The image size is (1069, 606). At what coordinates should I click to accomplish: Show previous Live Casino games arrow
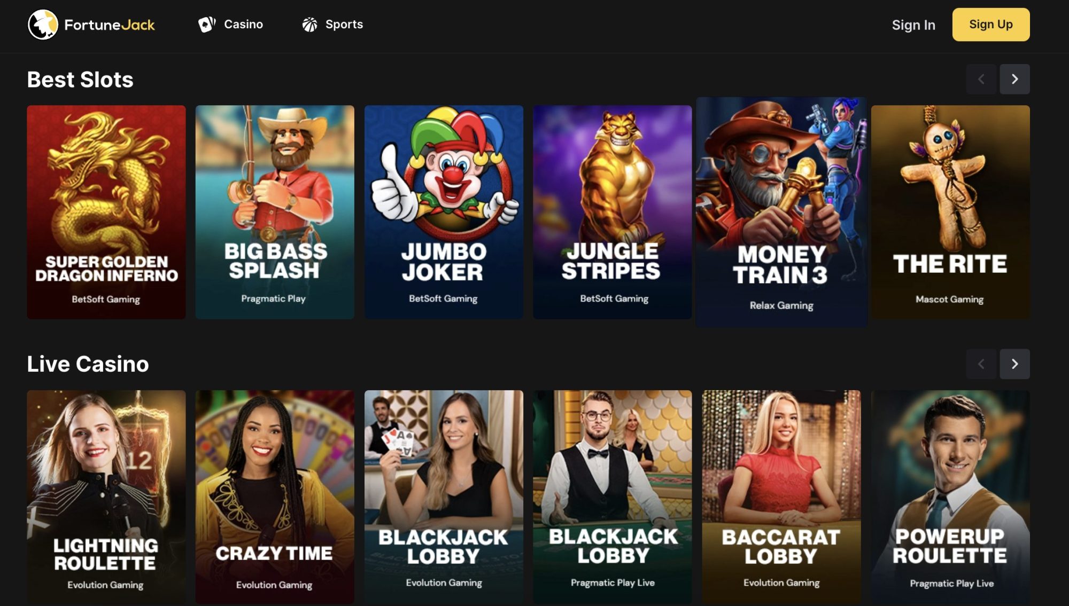tap(981, 364)
